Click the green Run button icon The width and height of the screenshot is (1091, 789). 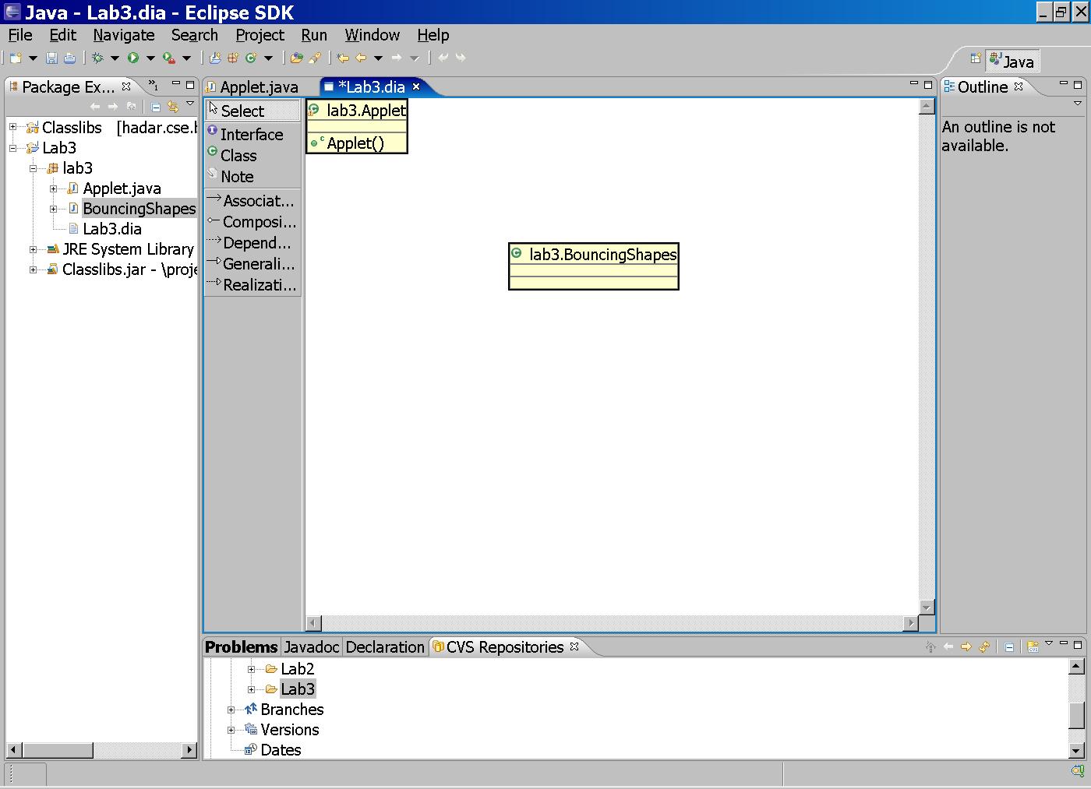(133, 58)
